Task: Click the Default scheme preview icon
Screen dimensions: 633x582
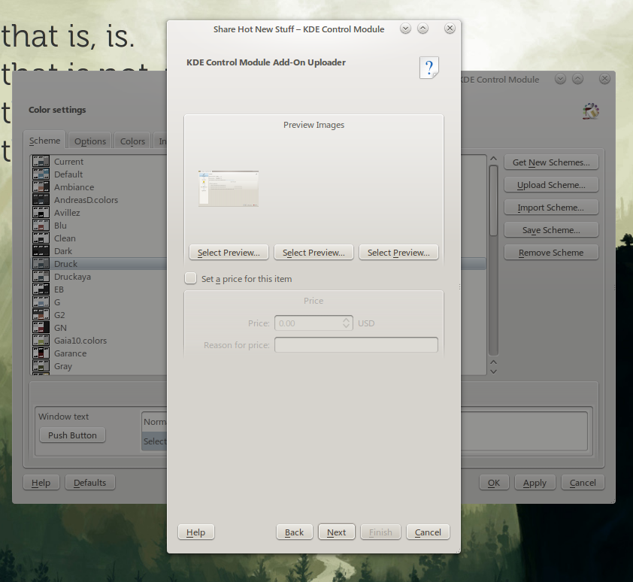Action: [x=41, y=174]
